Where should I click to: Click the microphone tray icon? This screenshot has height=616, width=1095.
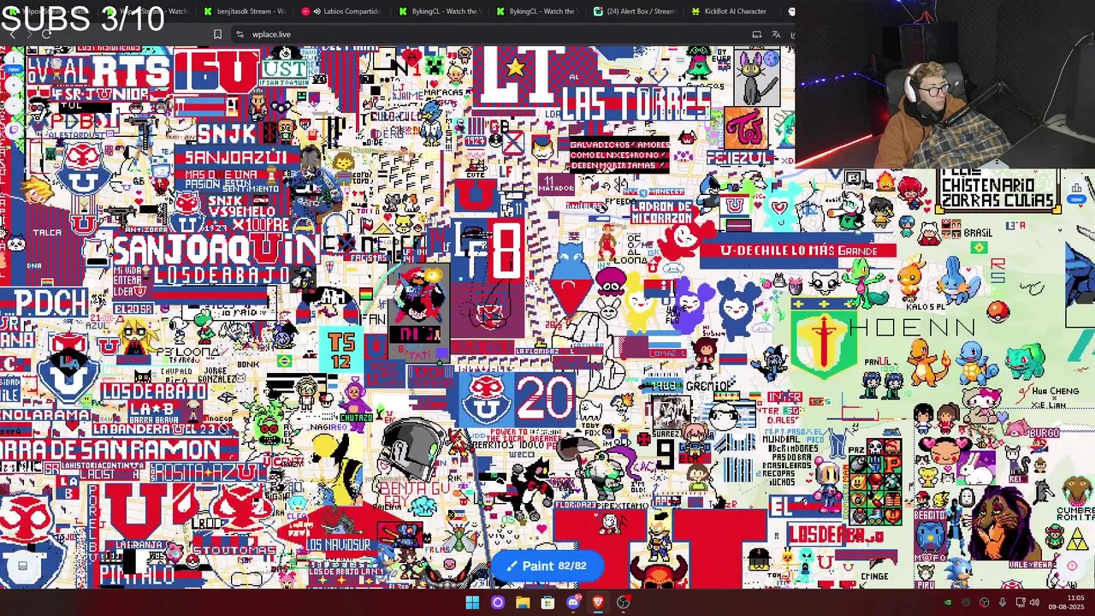(1002, 602)
